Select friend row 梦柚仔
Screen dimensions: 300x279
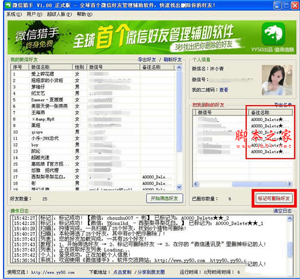click(x=93, y=87)
